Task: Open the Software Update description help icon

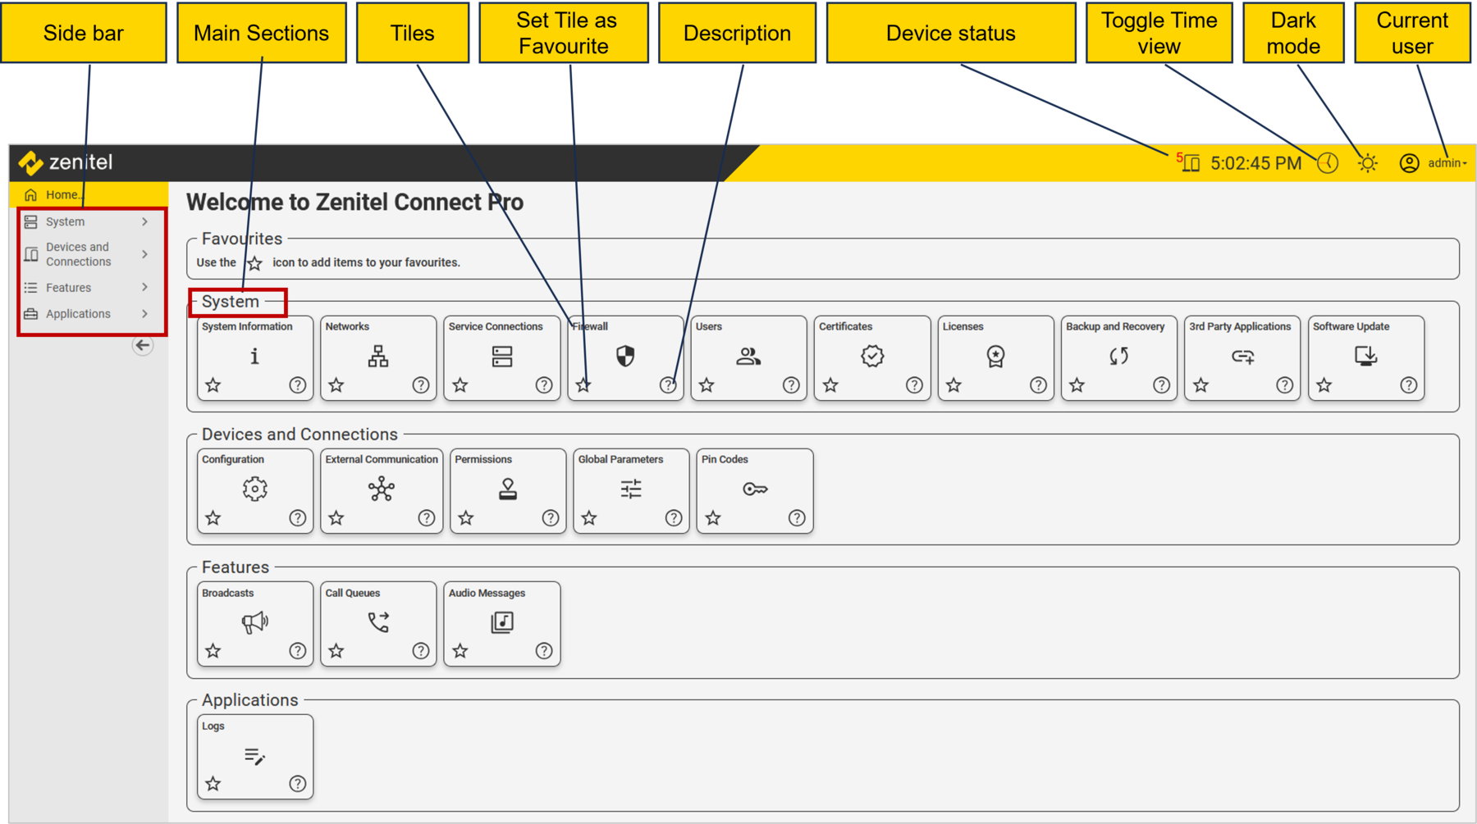Action: pyautogui.click(x=1409, y=385)
